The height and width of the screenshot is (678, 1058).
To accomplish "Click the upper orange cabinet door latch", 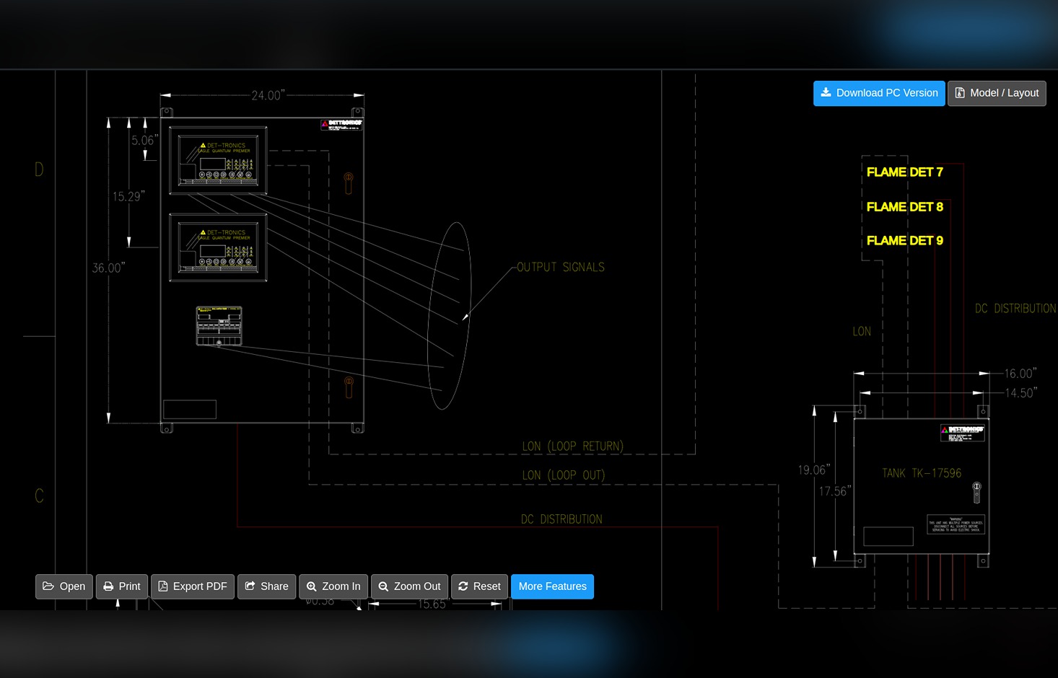I will (349, 183).
